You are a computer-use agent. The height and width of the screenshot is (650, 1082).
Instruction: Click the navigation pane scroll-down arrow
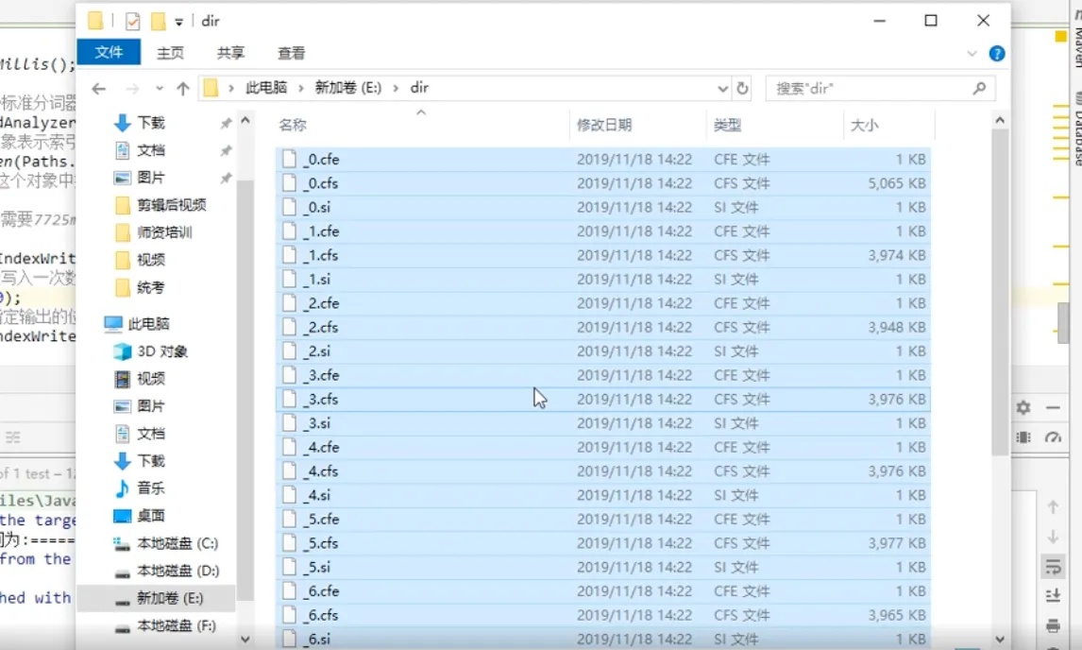coord(245,639)
